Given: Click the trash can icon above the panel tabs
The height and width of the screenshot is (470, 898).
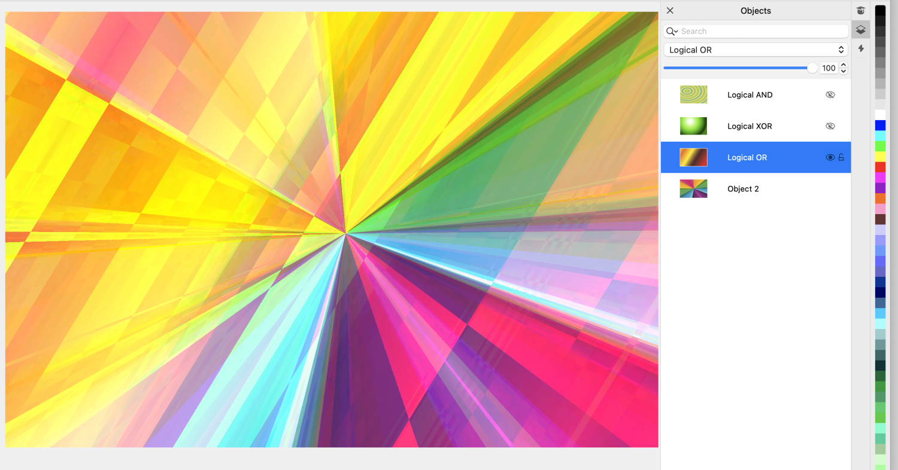Looking at the screenshot, I should [x=860, y=10].
